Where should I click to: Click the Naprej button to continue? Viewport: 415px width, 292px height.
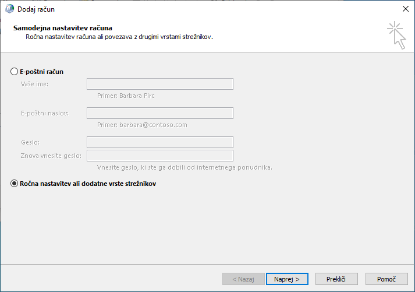click(287, 279)
